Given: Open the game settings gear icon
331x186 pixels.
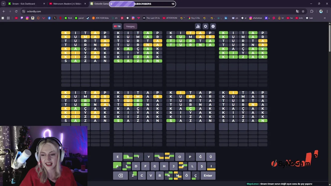Looking at the screenshot, I should [x=205, y=26].
